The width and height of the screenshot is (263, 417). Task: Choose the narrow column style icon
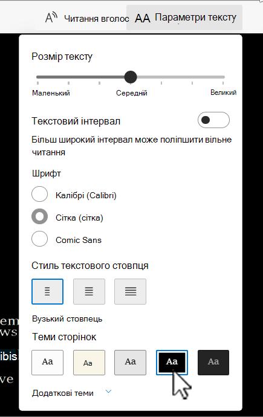click(47, 291)
